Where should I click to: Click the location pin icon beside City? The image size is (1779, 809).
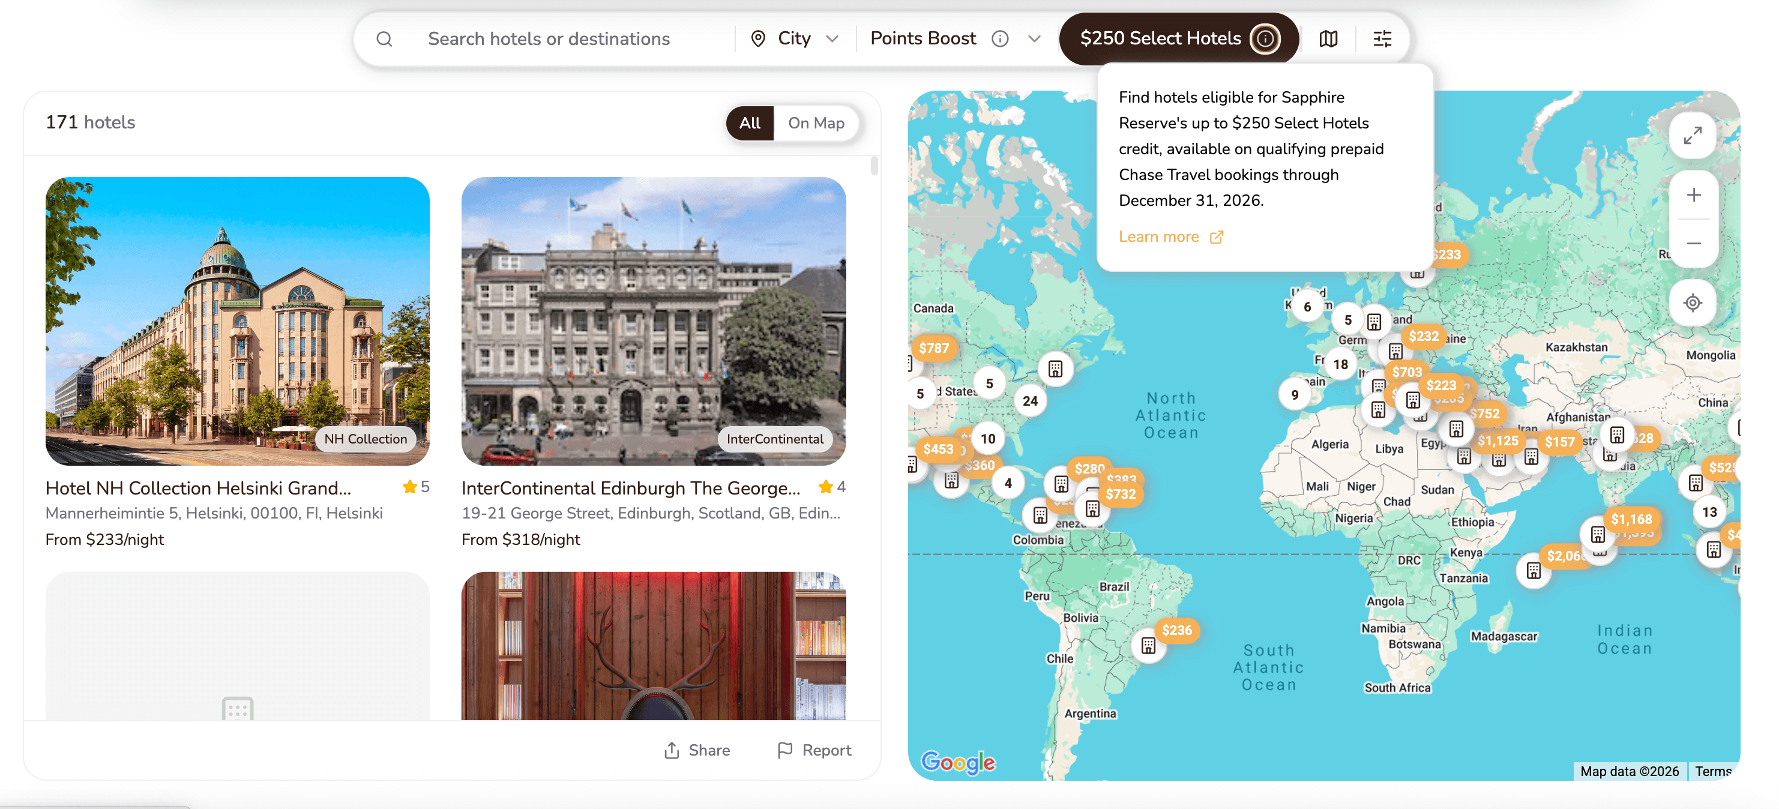(757, 38)
